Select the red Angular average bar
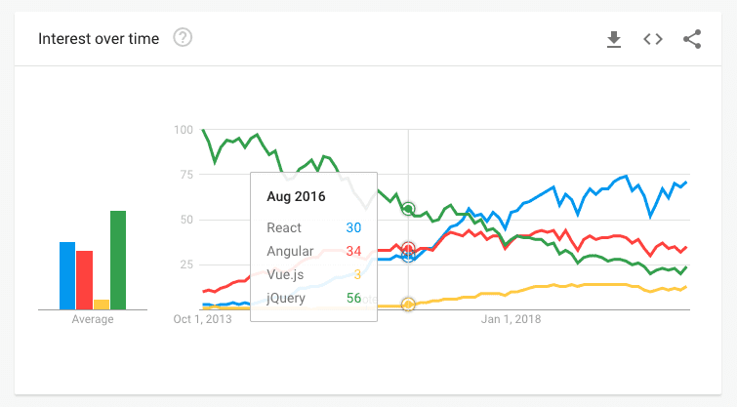 (84, 280)
